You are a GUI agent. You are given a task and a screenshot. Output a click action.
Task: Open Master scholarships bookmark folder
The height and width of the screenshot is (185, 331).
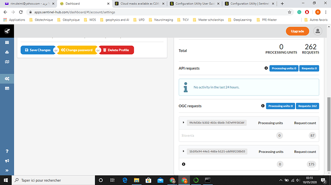point(208,20)
